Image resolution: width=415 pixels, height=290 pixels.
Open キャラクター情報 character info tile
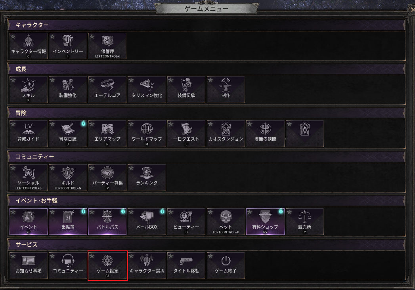pyautogui.click(x=29, y=46)
